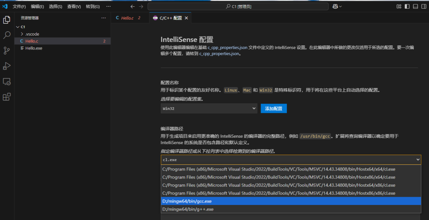Click the VS Code logo icon
Image resolution: width=429 pixels, height=220 pixels.
[5, 6]
